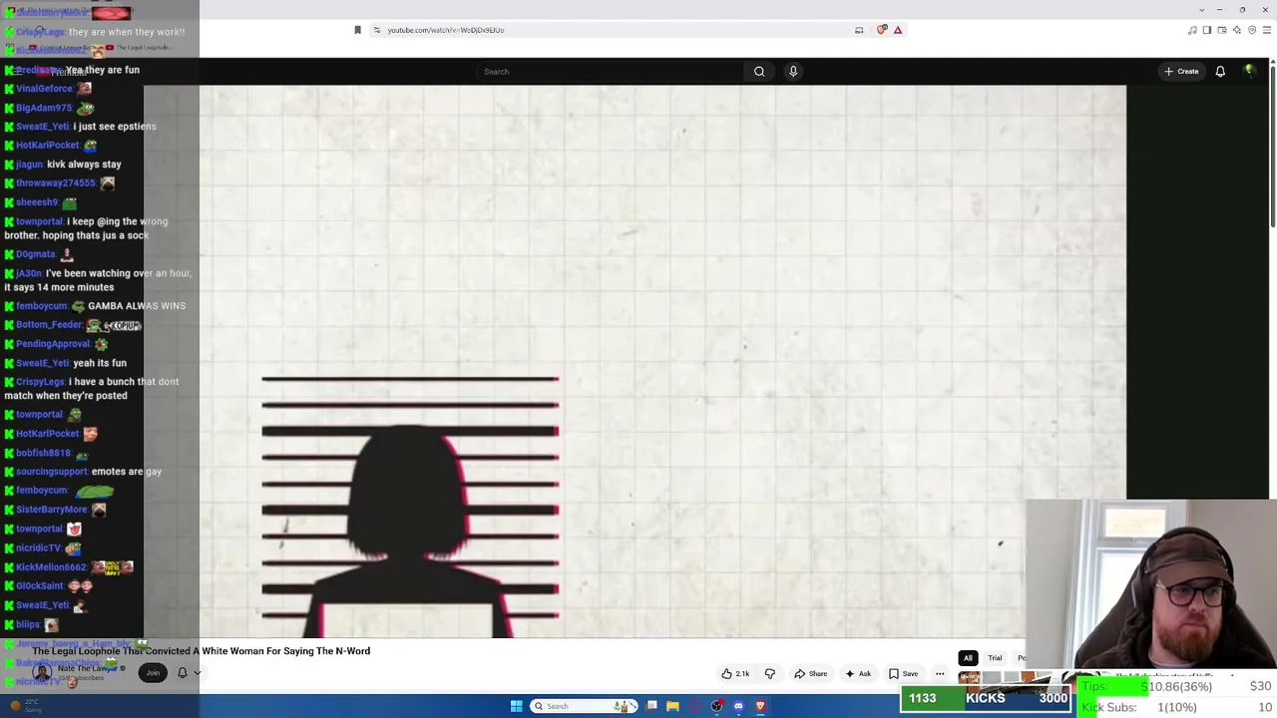
Task: Click the Share button below the video
Action: click(x=811, y=674)
